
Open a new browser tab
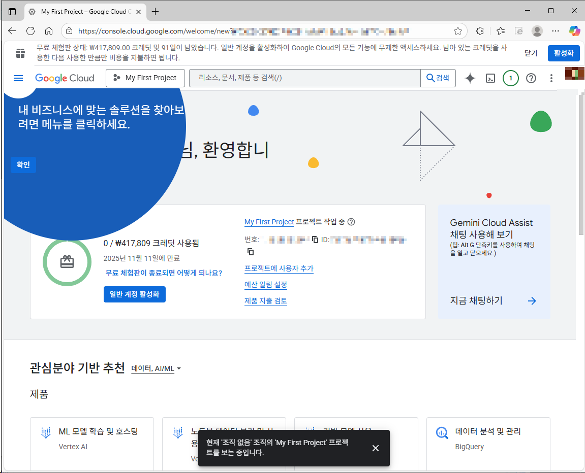[x=155, y=12]
